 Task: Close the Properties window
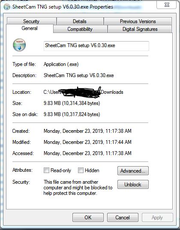(x=166, y=5)
